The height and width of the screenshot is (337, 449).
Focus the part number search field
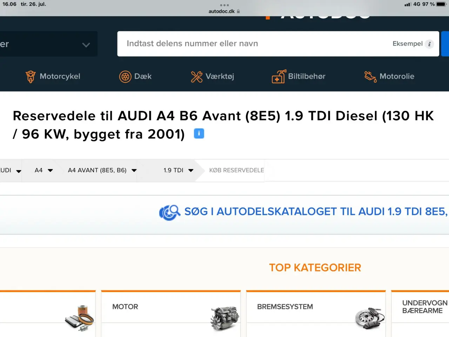(x=278, y=44)
